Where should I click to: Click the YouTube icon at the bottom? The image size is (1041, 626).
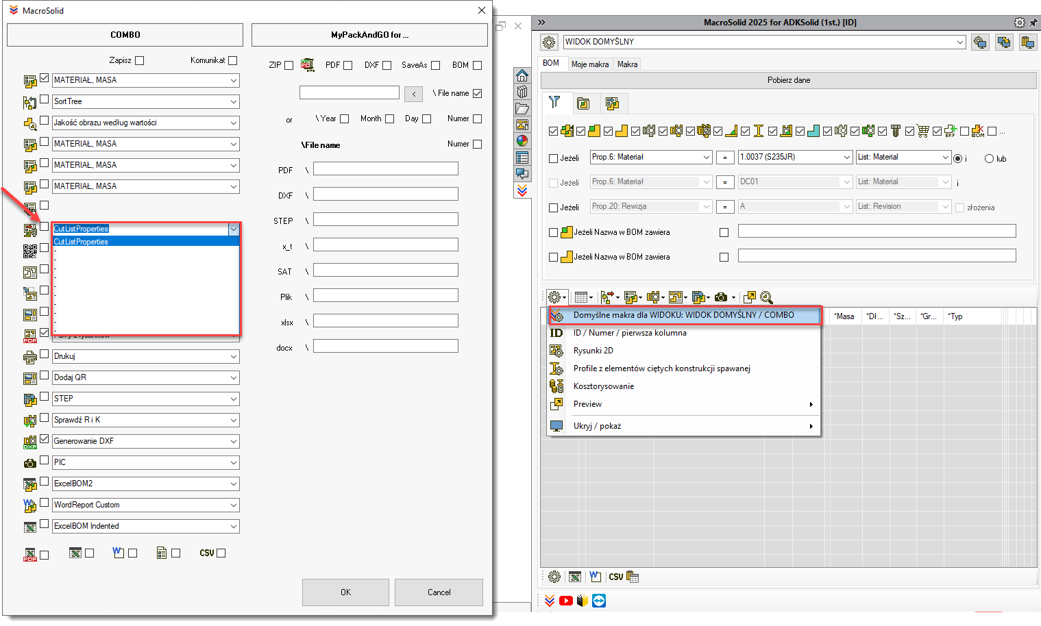(566, 601)
